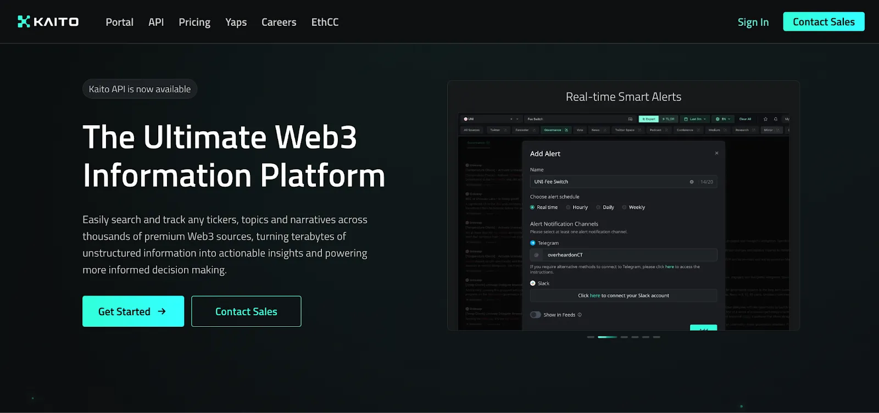Select the Podcast source tab
879x413 pixels.
point(658,130)
